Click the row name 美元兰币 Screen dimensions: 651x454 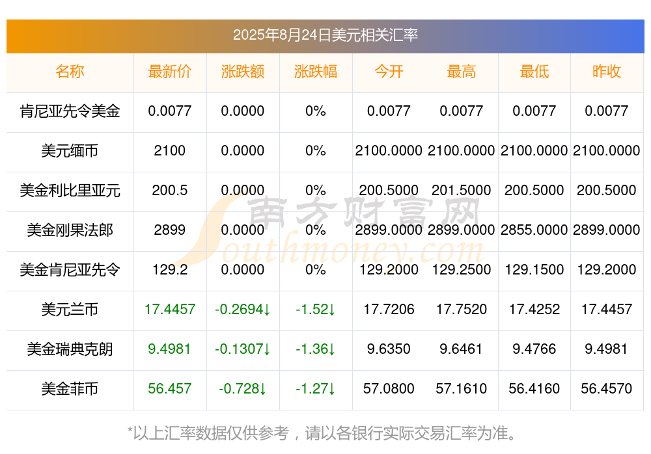tap(70, 310)
